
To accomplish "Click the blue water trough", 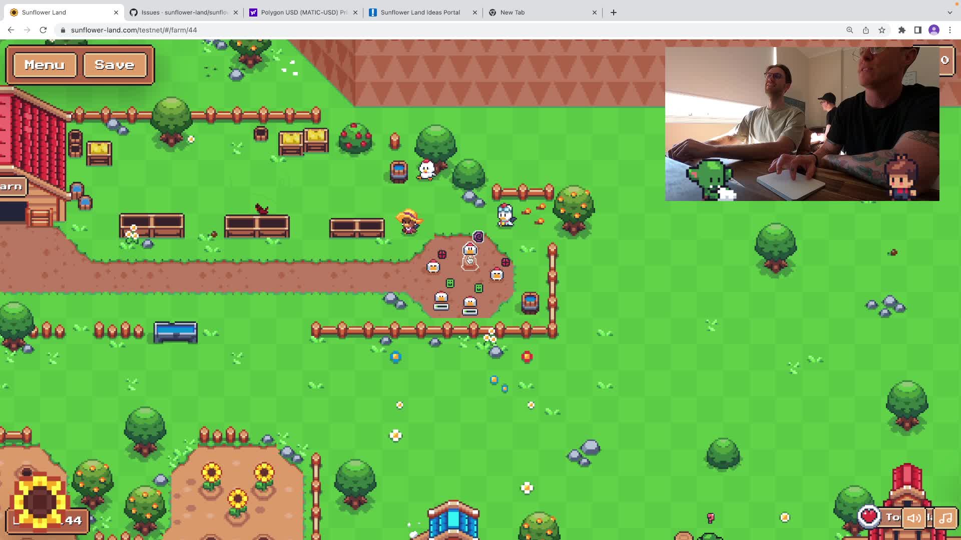I will (176, 332).
